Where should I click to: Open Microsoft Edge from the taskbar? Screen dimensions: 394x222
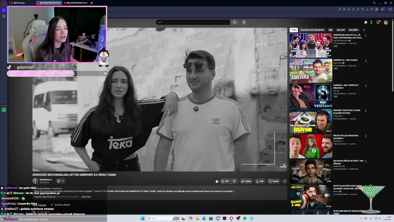click(x=204, y=218)
